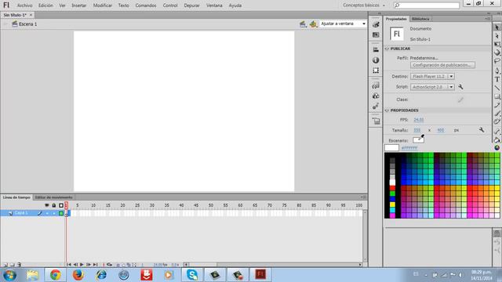Collapse the PROPIEDADES section
The height and width of the screenshot is (282, 502).
pyautogui.click(x=387, y=110)
